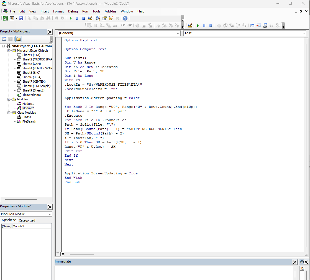310x280 pixels.
Task: Switch to the Alphabetic tab
Action: click(x=9, y=220)
